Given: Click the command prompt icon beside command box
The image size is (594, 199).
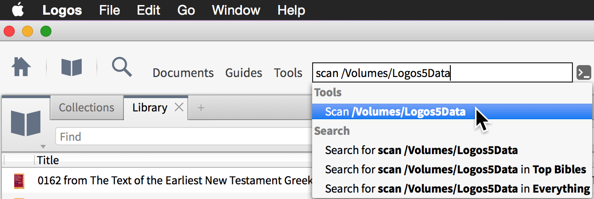Looking at the screenshot, I should [583, 72].
